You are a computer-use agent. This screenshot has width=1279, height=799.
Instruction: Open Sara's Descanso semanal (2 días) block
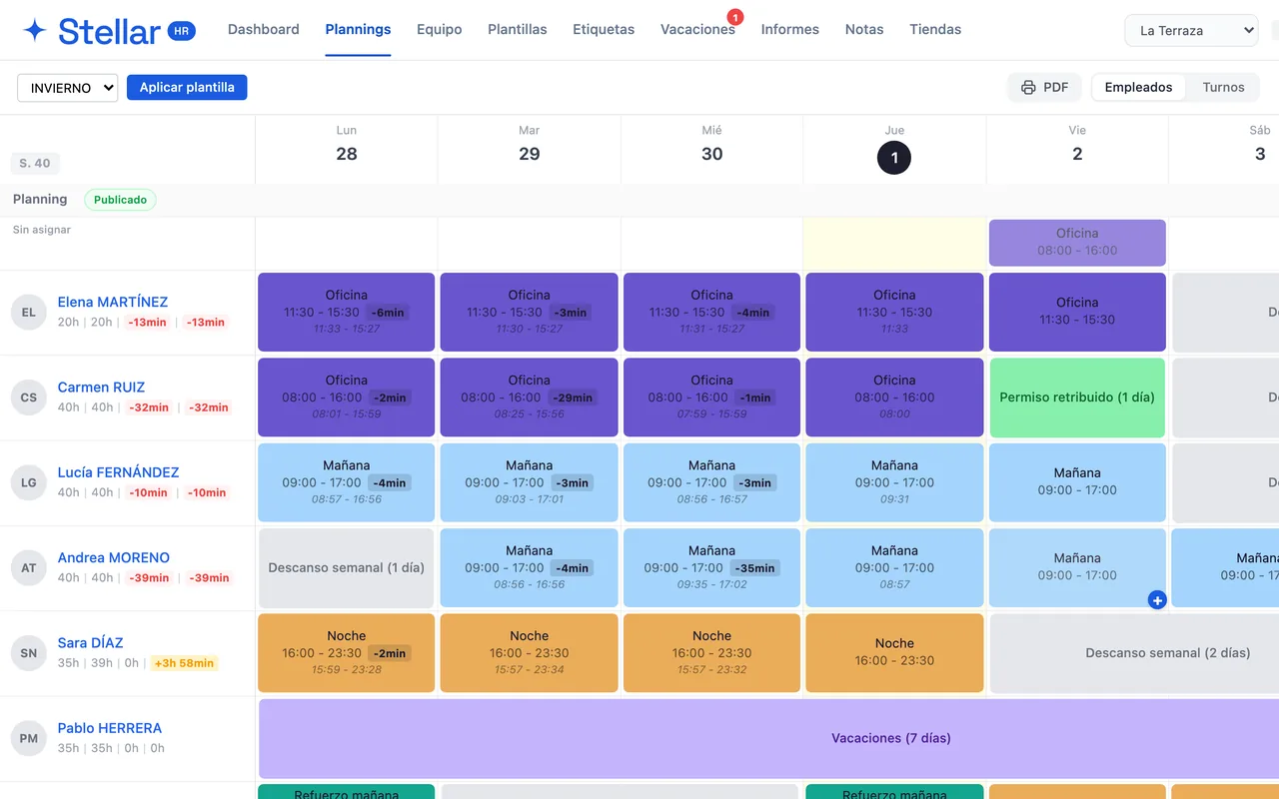coord(1135,653)
